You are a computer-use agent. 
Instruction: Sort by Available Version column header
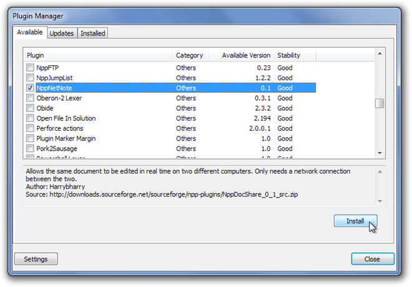pyautogui.click(x=241, y=55)
